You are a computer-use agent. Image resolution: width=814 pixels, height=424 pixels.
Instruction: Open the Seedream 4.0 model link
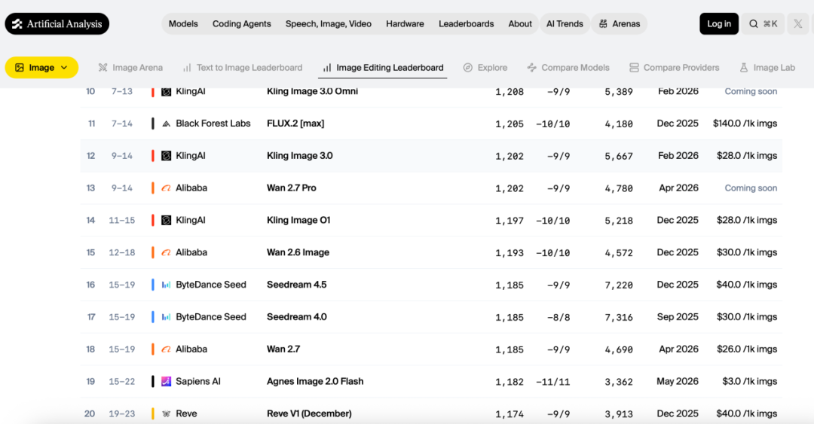[296, 316]
